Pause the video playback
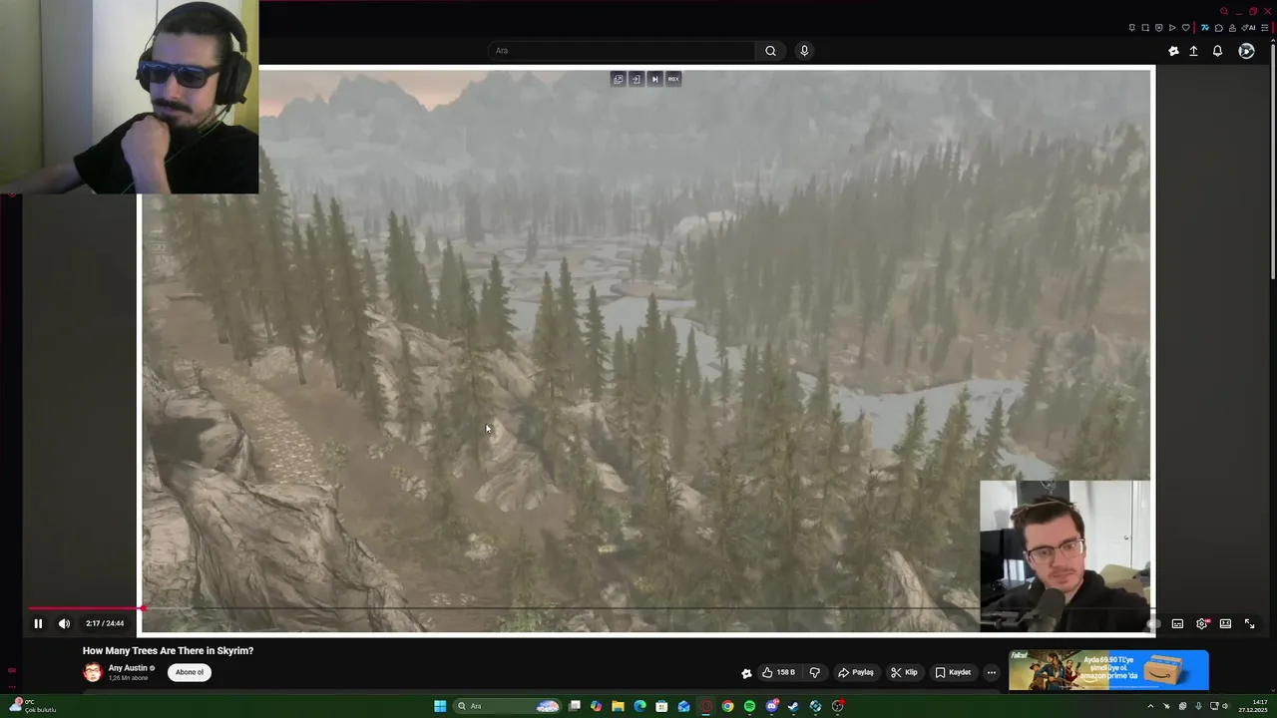This screenshot has width=1277, height=718. pos(38,623)
